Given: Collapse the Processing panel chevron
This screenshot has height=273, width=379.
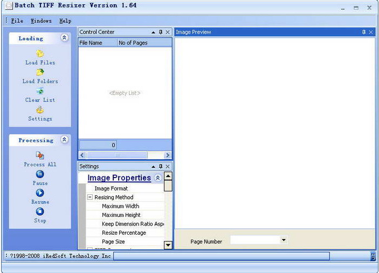Looking at the screenshot, I should click(64, 140).
